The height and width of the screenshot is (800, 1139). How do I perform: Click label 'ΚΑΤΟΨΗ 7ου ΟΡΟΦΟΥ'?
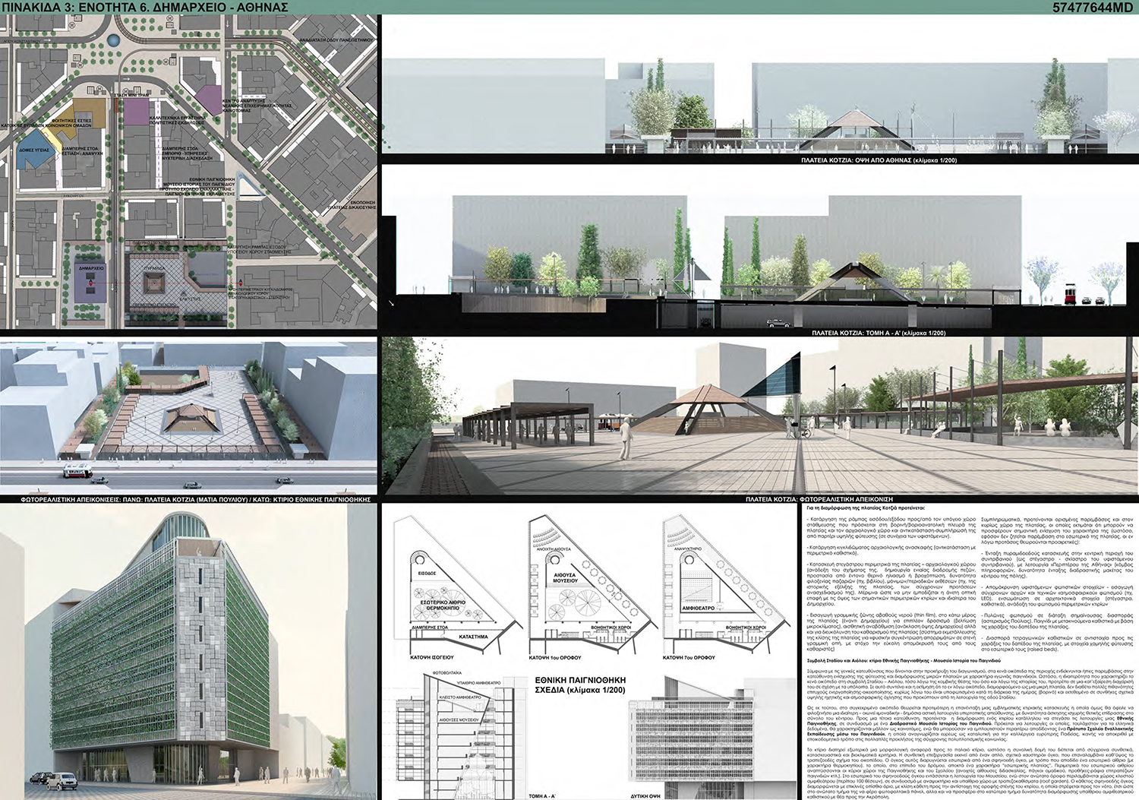[x=689, y=657]
